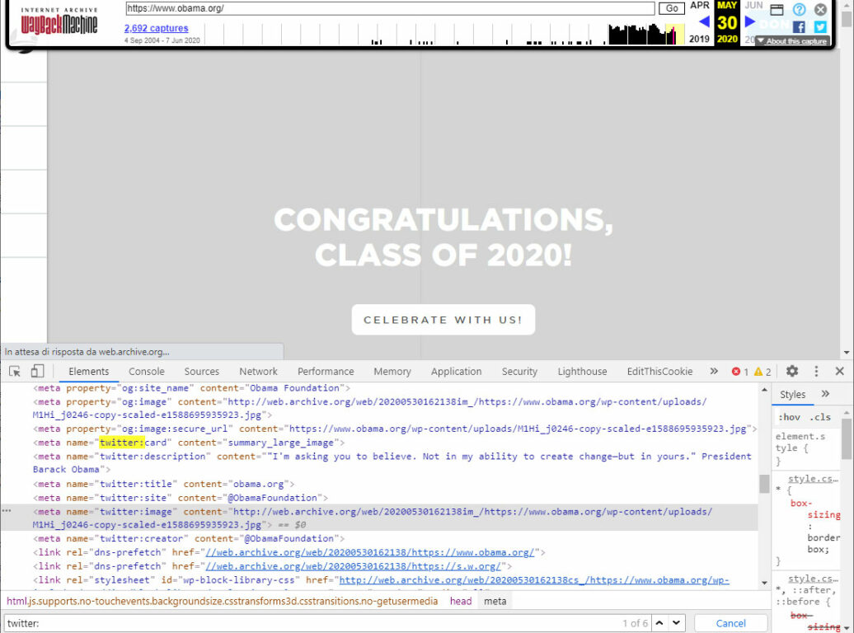
Task: Click the Elements panel vertical scrollbar thumb
Action: 765,483
